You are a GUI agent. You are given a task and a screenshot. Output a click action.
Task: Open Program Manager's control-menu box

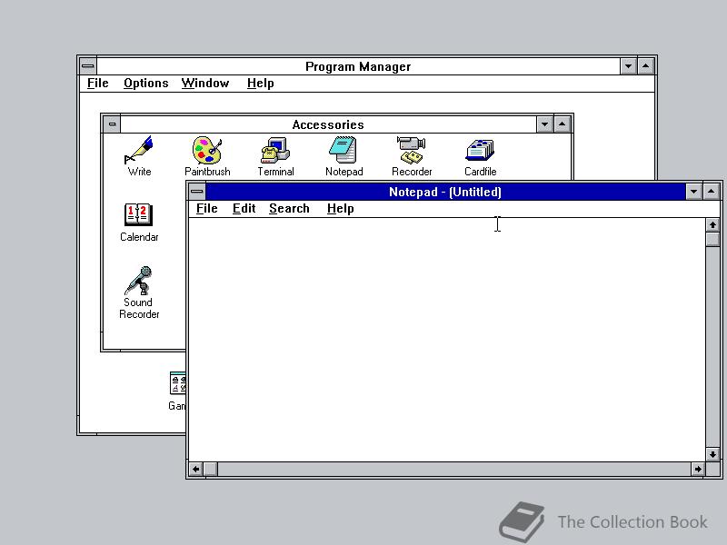point(87,66)
